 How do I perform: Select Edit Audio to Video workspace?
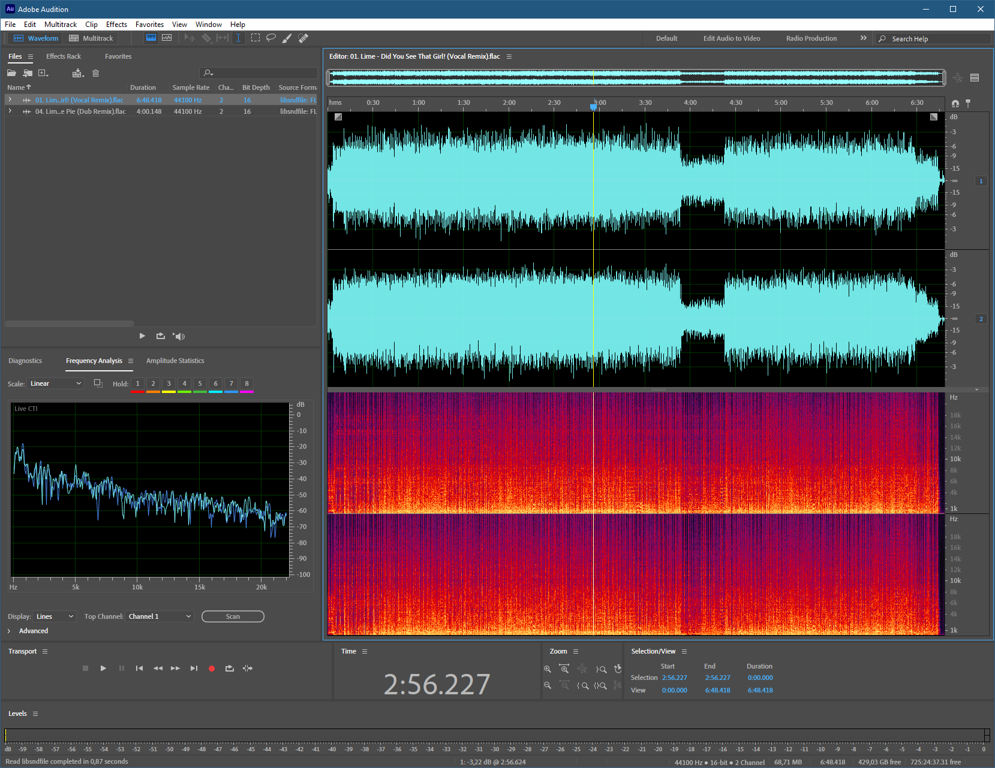[732, 38]
